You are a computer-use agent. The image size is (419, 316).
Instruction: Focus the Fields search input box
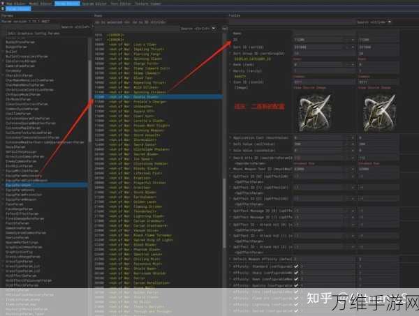[293, 22]
